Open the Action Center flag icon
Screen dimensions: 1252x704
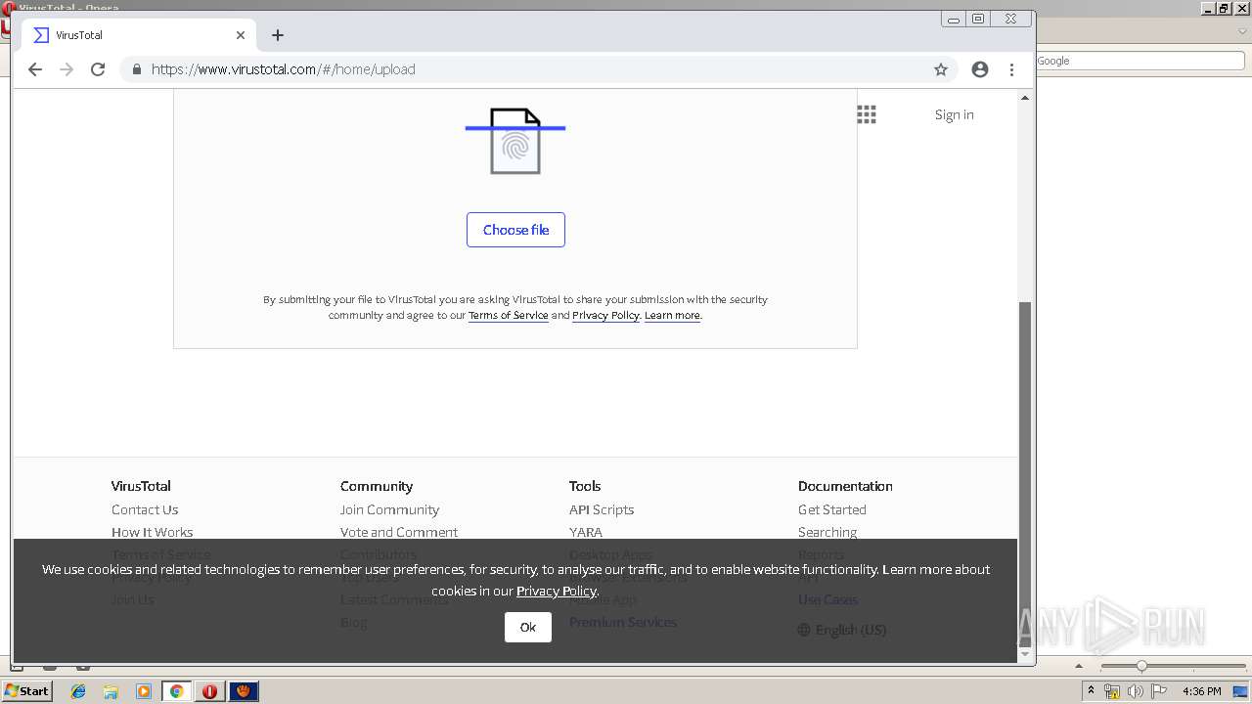1159,691
